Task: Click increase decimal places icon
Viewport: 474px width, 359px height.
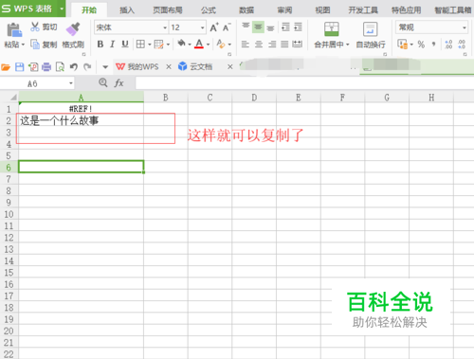Action: click(448, 45)
